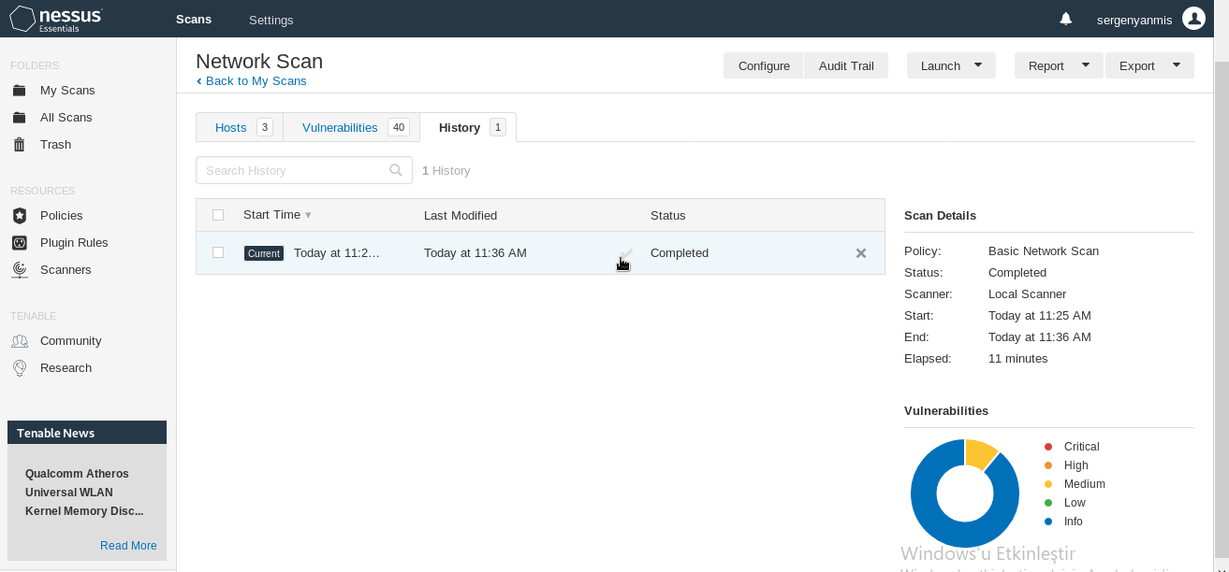1229x572 pixels.
Task: Click the Medium yellow legend dot
Action: (x=1048, y=484)
